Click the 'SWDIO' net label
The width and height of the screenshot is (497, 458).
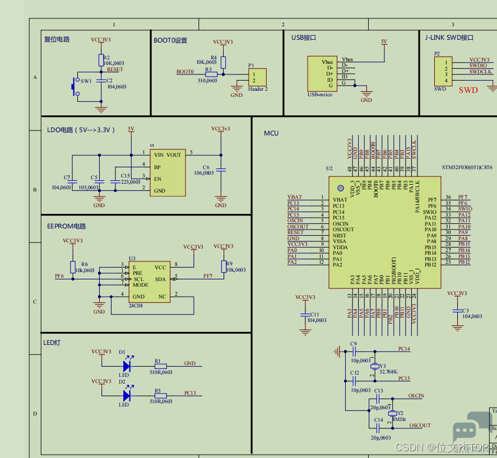(x=478, y=66)
